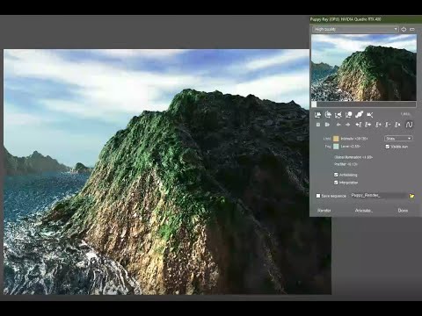Click the left arrow previous keyframe icon
422x316 pixels.
(338, 125)
